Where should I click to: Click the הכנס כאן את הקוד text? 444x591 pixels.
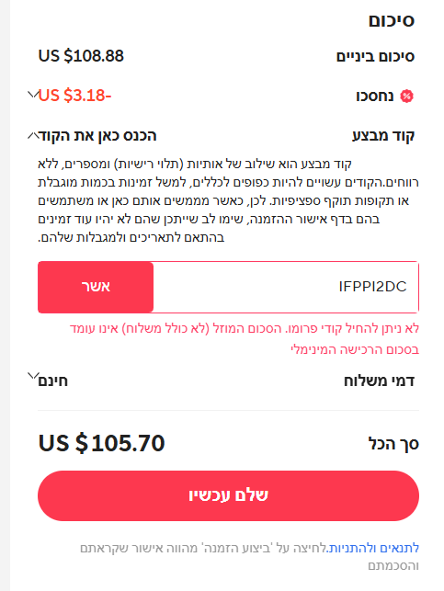tap(98, 136)
